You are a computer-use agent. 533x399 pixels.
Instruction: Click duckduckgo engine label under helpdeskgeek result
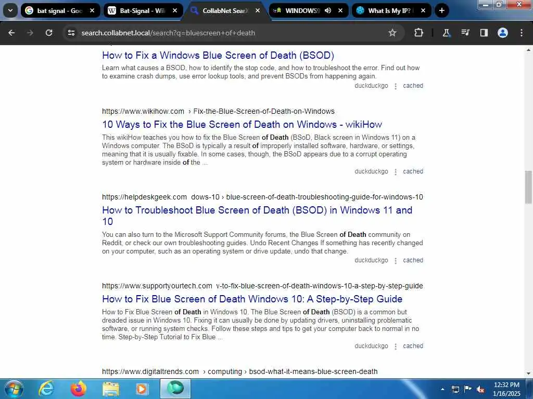tap(371, 261)
